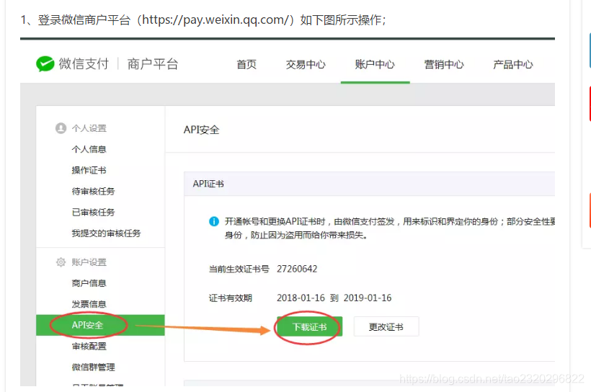Viewport: 591px width, 392px height.
Task: Select 微信群管理 sidebar item
Action: click(x=93, y=367)
